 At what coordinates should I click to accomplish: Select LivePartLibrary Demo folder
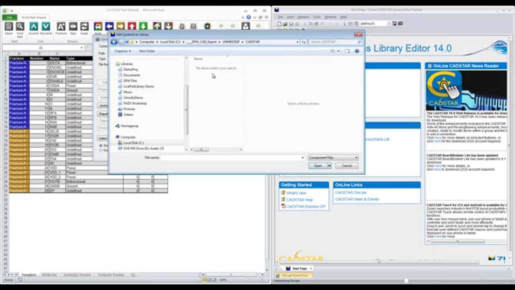click(x=138, y=87)
